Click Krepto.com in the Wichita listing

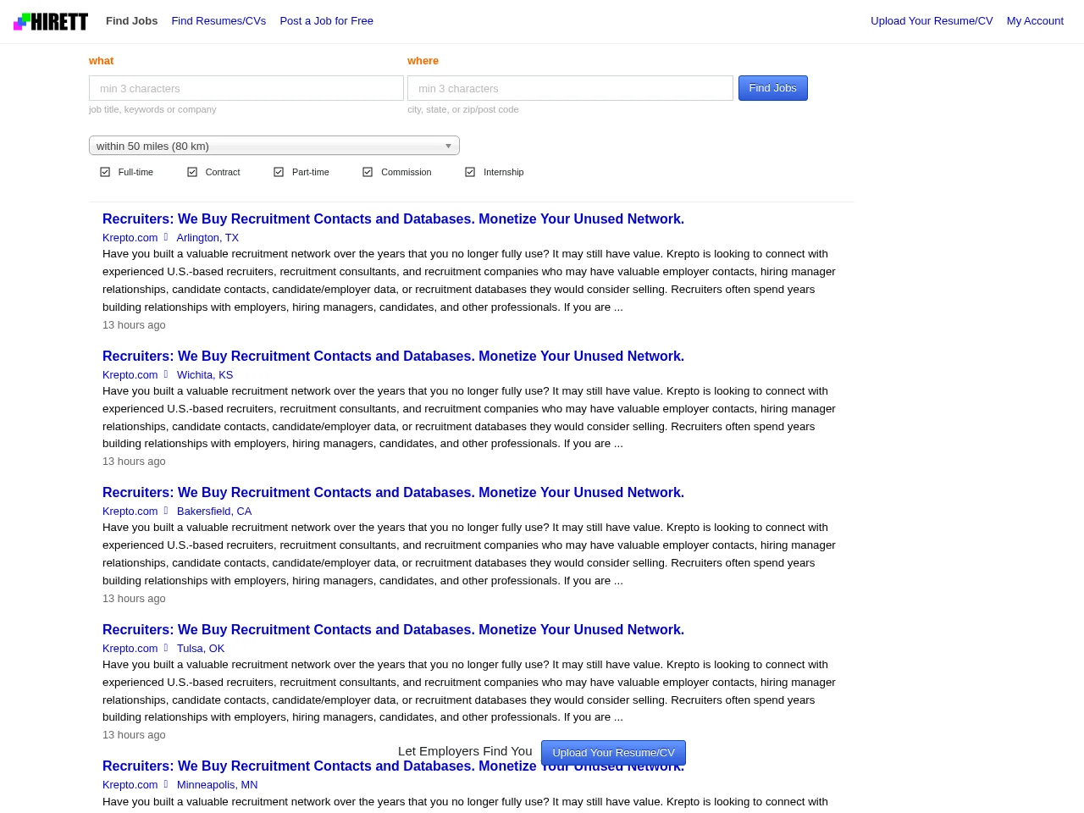click(x=130, y=375)
